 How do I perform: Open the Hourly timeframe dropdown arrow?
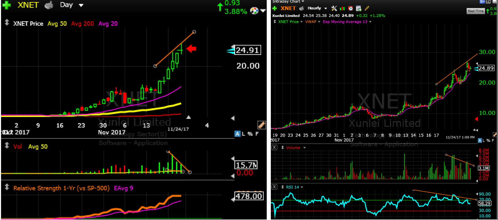click(x=326, y=8)
